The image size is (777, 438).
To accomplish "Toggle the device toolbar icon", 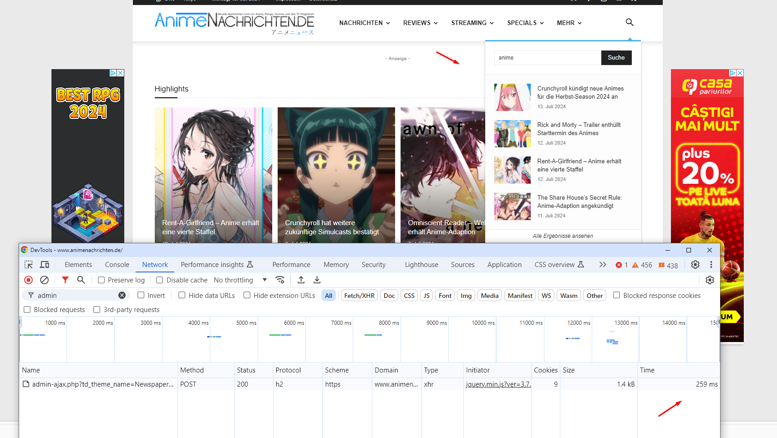I will click(45, 265).
